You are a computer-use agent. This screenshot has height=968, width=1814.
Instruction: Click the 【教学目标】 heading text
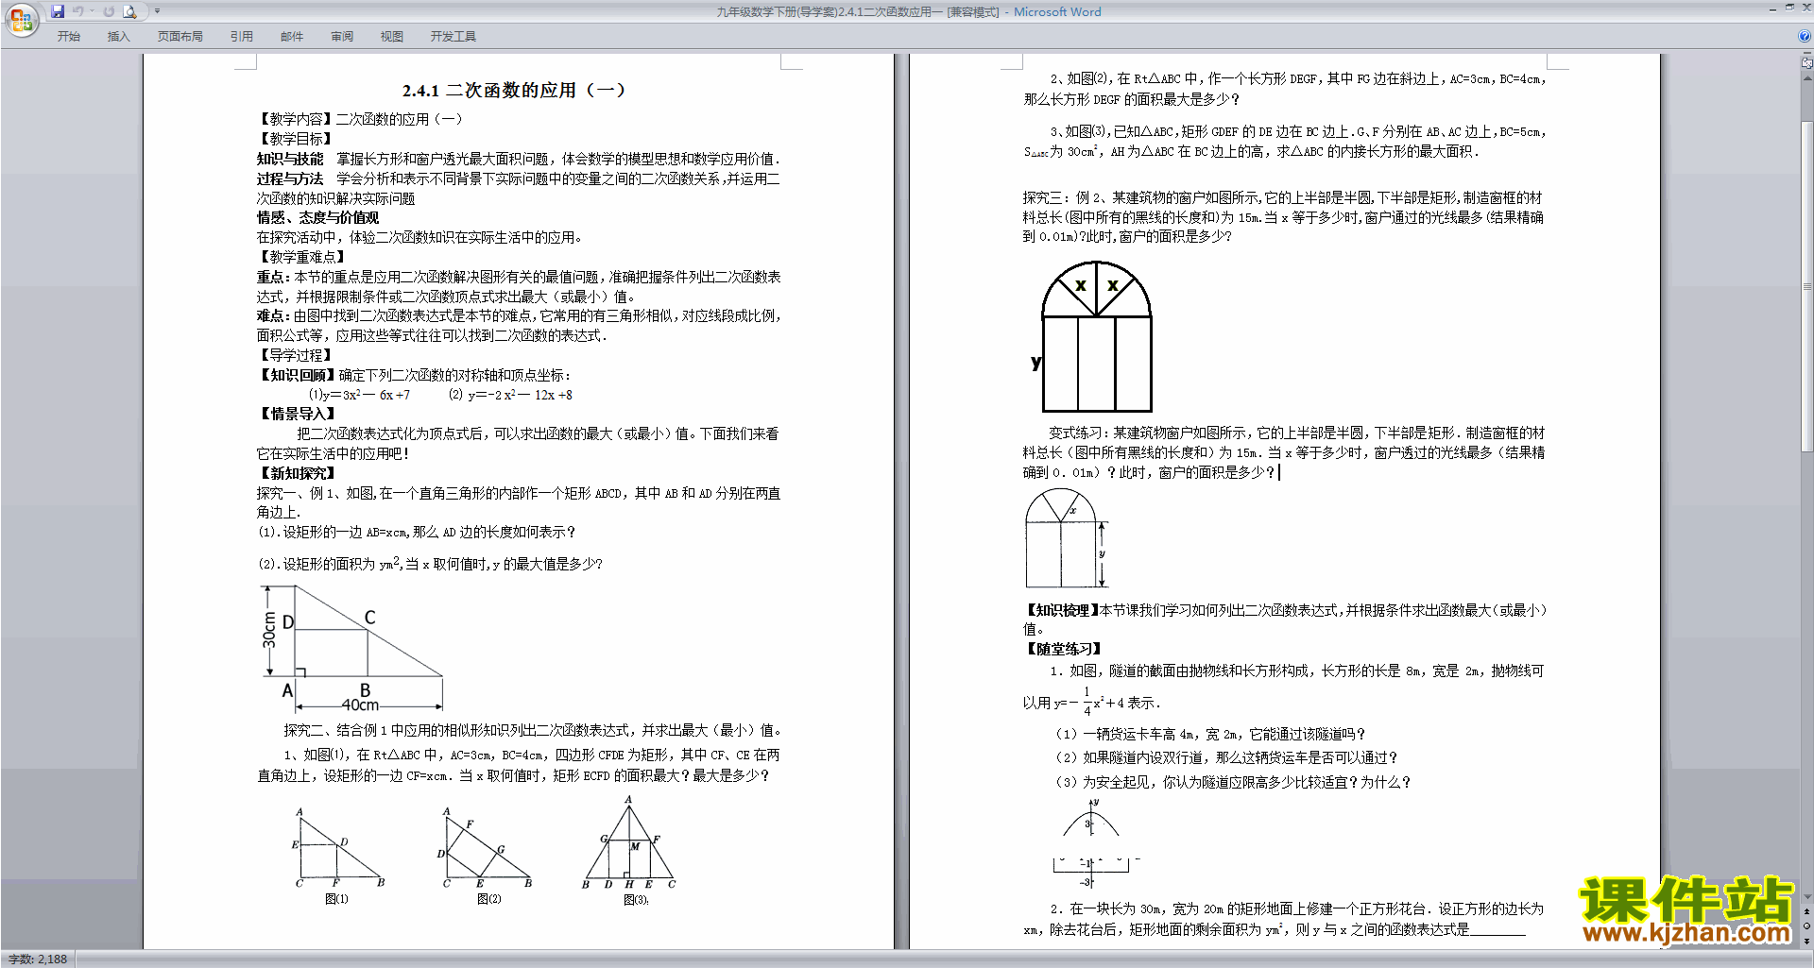click(296, 139)
